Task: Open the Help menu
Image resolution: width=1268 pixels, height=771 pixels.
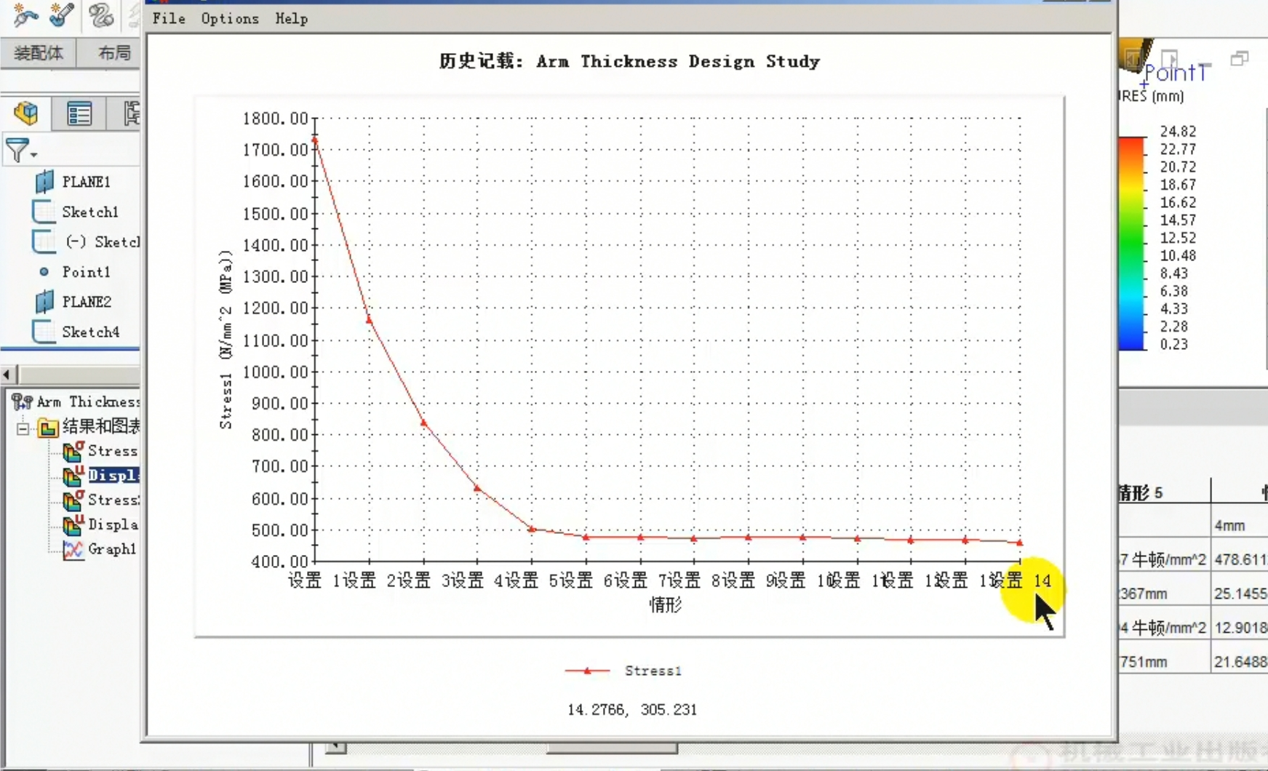Action: [x=291, y=19]
